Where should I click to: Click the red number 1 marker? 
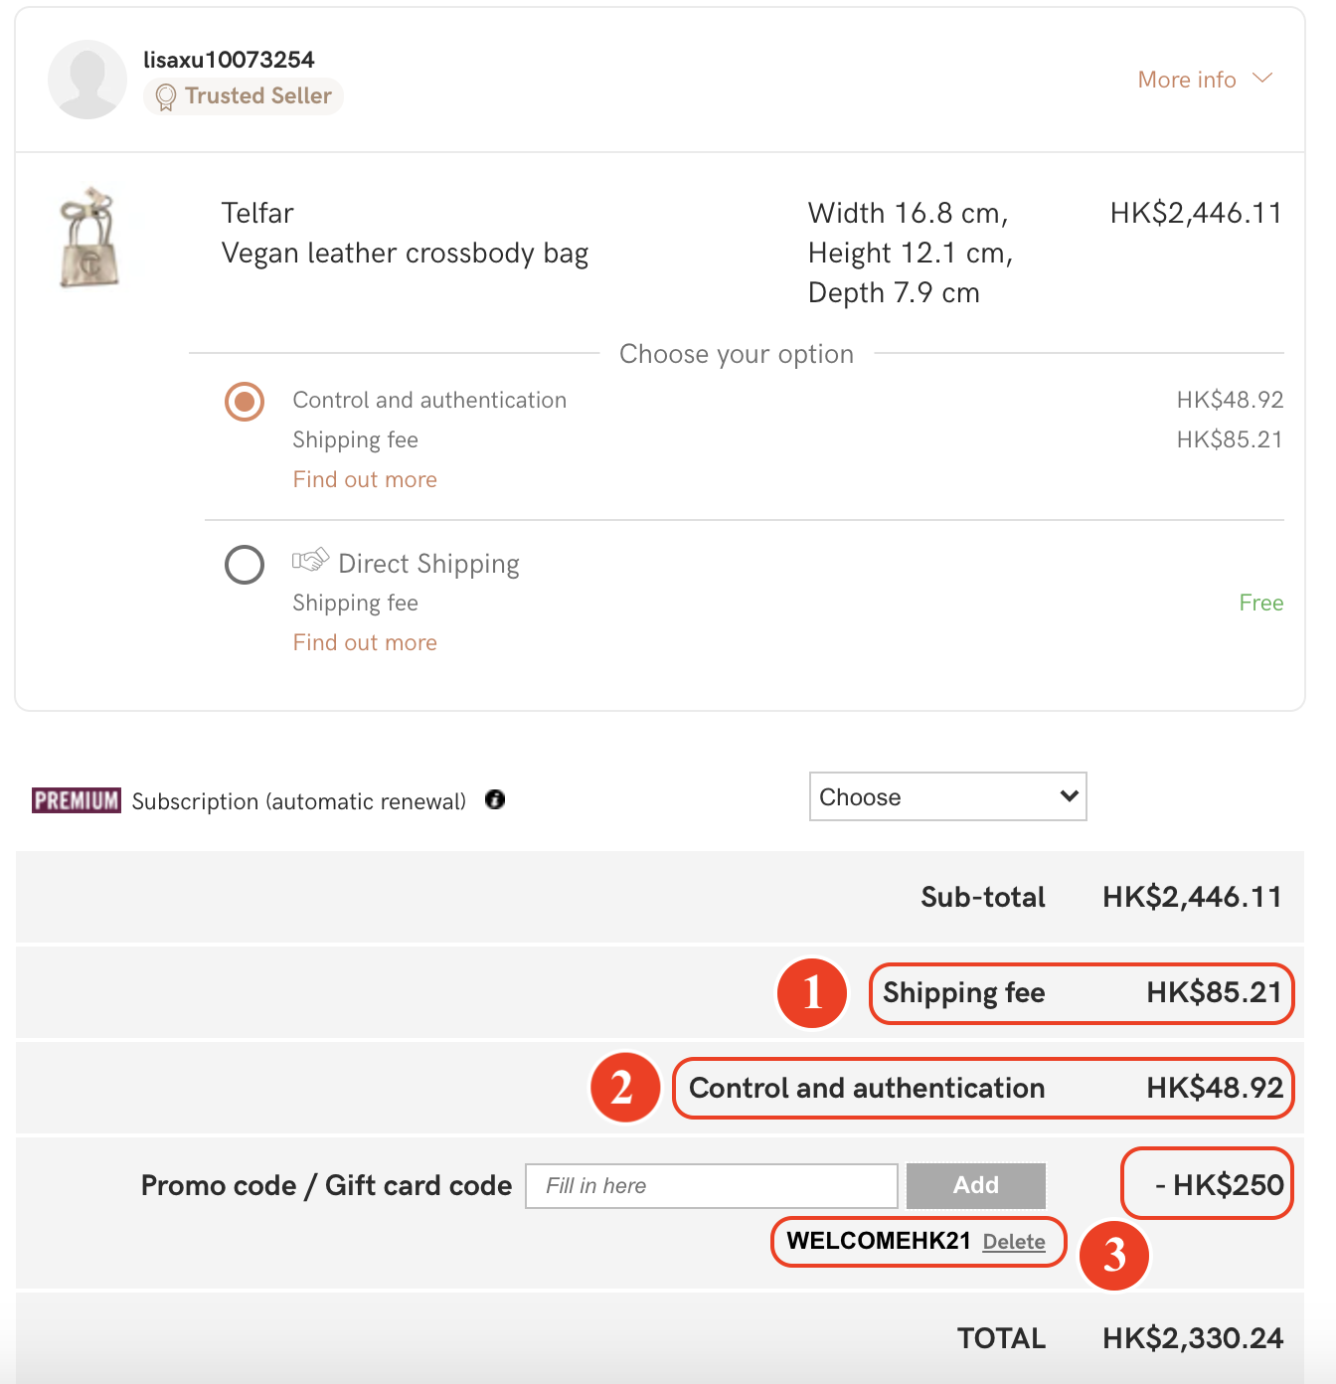click(x=812, y=992)
